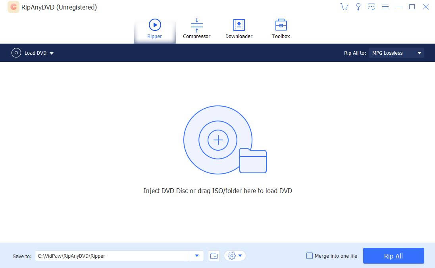This screenshot has width=435, height=268.
Task: Open the Rip All to format dropdown
Action: coord(397,53)
